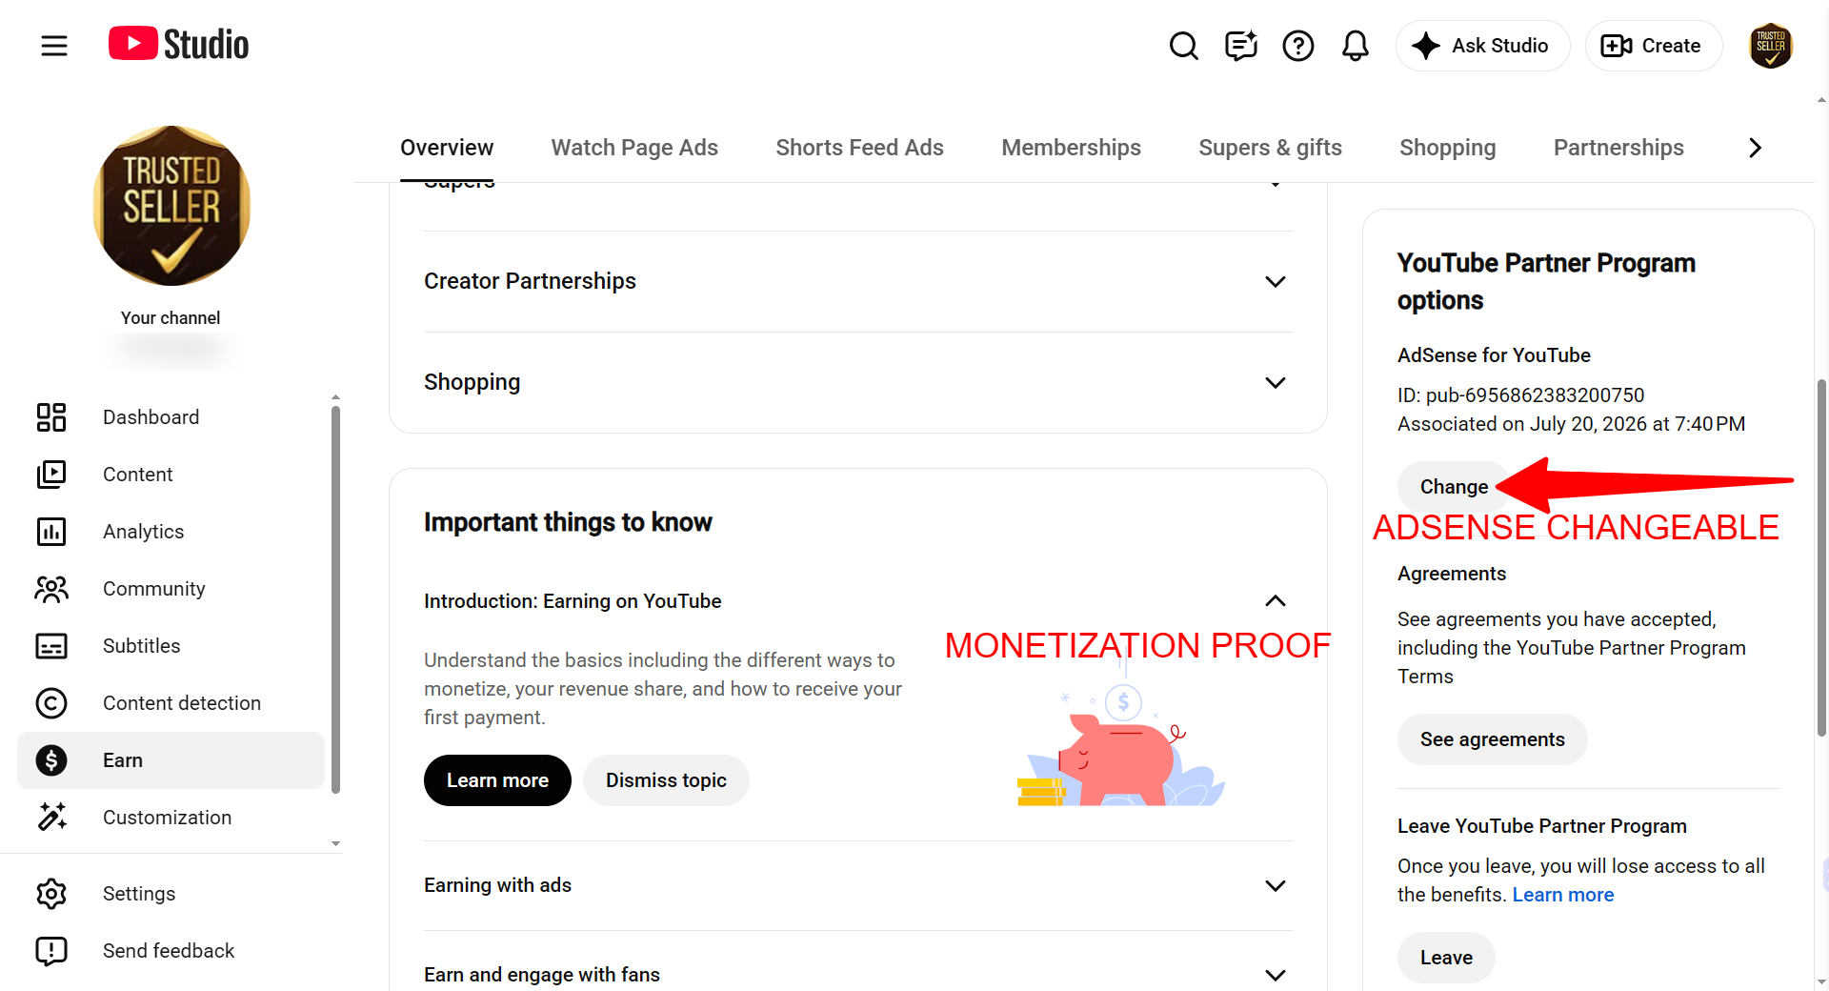The width and height of the screenshot is (1829, 991).
Task: Switch to the Memberships tab
Action: pyautogui.click(x=1071, y=148)
